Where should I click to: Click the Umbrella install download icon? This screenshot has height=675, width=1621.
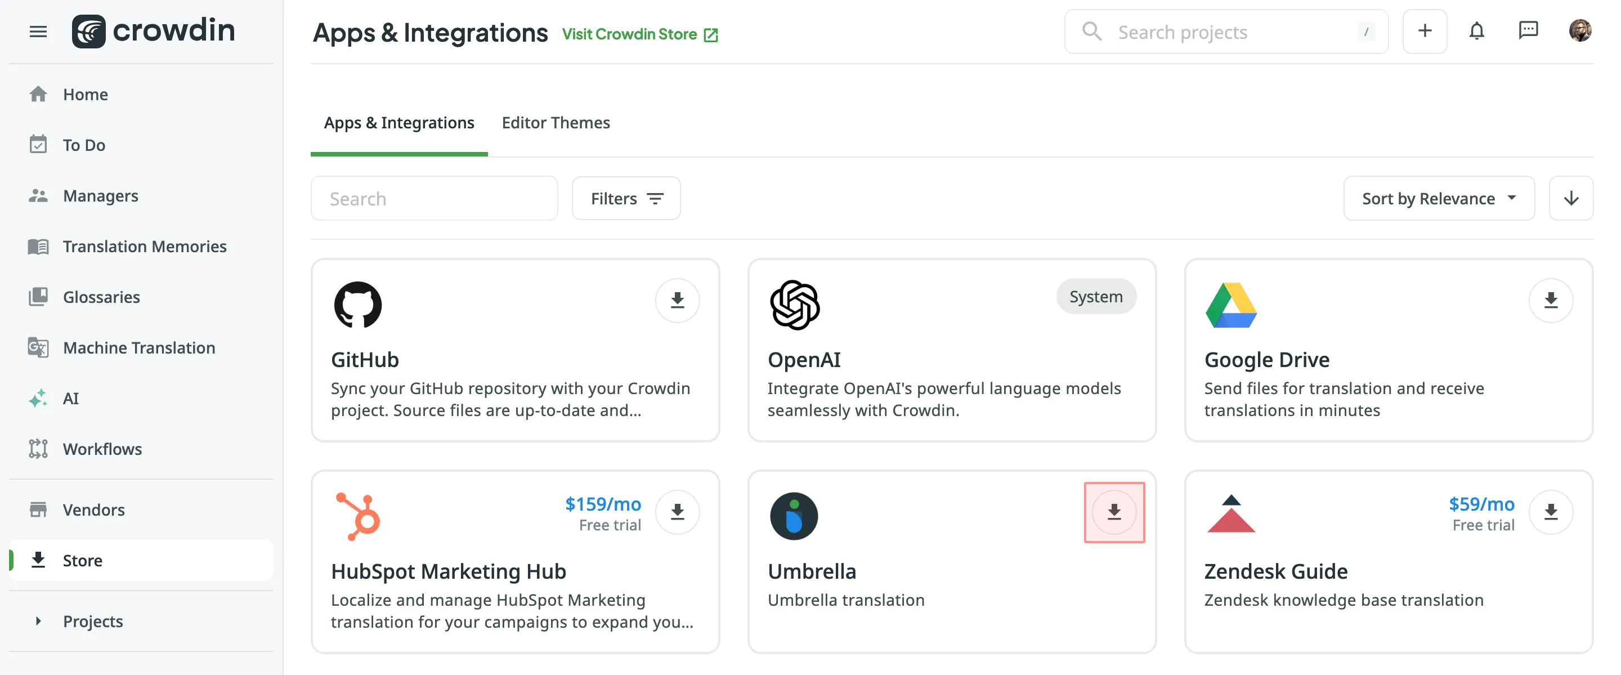1114,512
